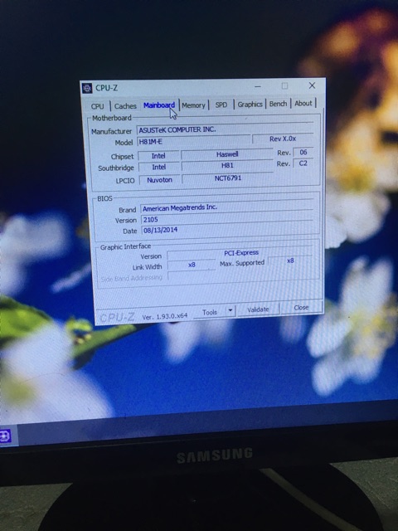The width and height of the screenshot is (398, 531).
Task: Click the BIOS Date field 08/13/2014
Action: coord(227,230)
